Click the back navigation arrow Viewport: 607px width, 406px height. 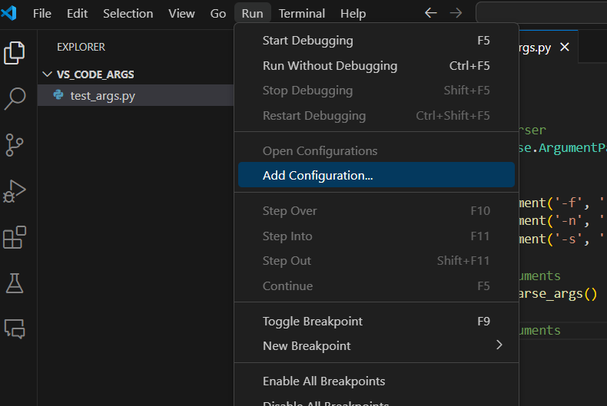(x=431, y=13)
